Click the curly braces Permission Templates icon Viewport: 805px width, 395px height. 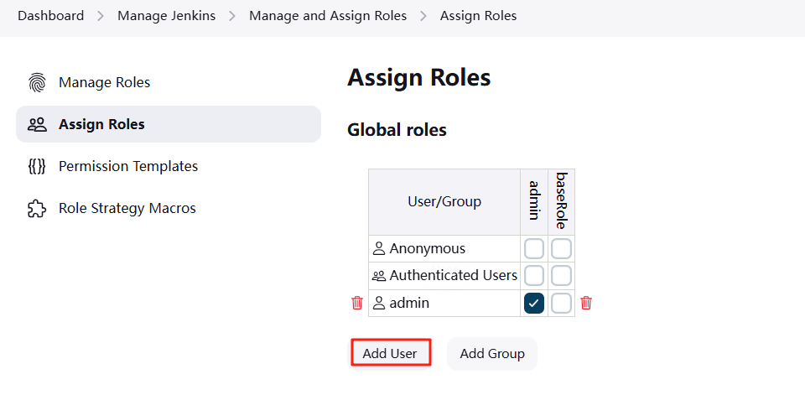[x=37, y=166]
